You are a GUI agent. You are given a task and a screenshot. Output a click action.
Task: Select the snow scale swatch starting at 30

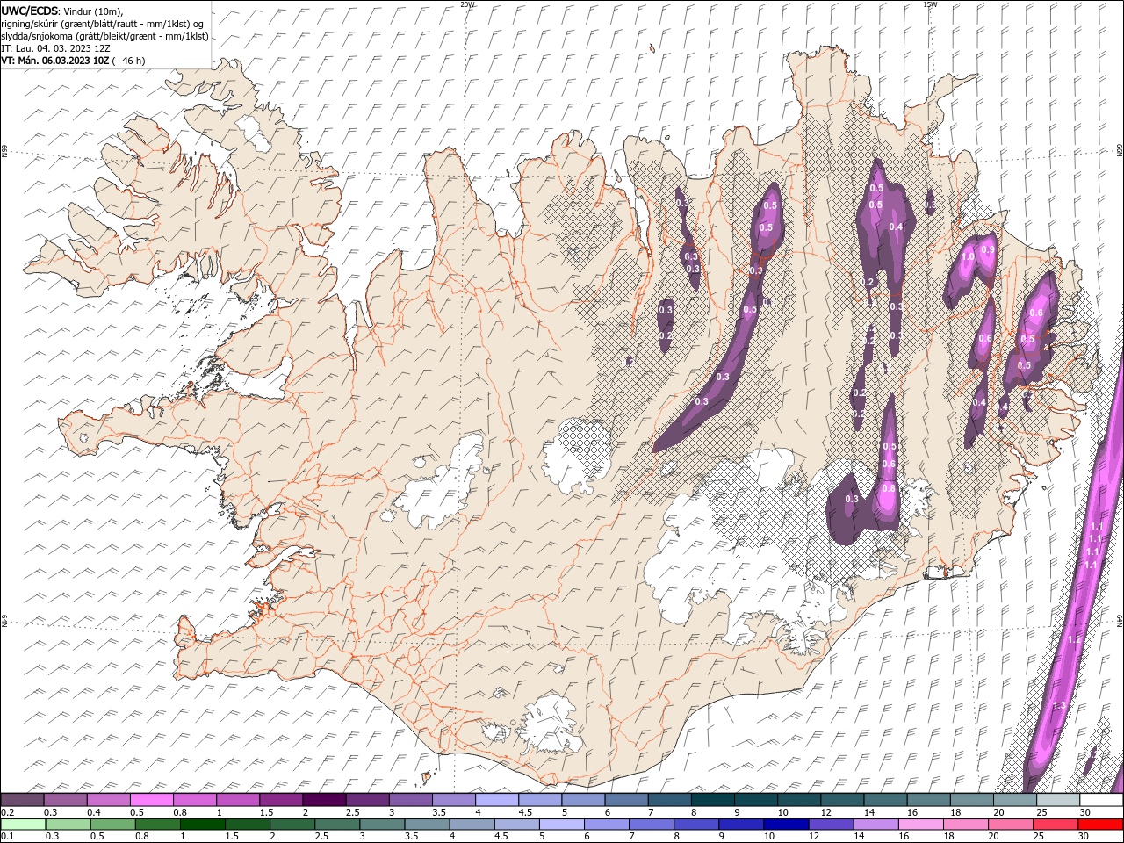(x=1100, y=800)
